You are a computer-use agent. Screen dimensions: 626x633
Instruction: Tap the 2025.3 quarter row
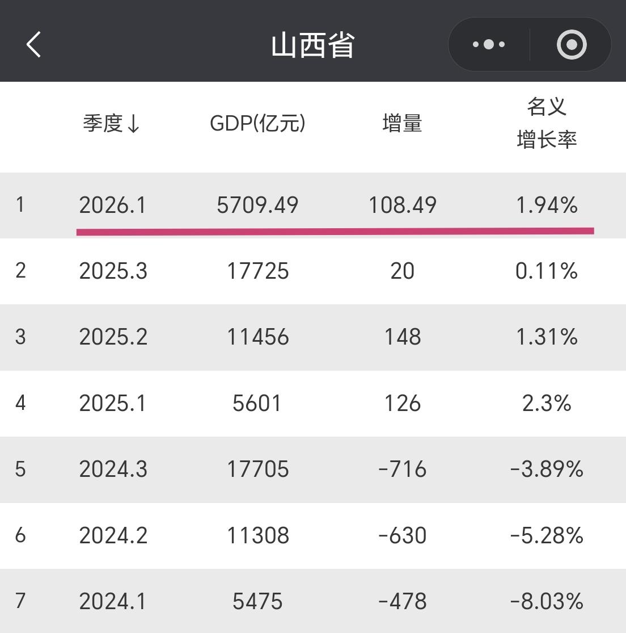[313, 271]
